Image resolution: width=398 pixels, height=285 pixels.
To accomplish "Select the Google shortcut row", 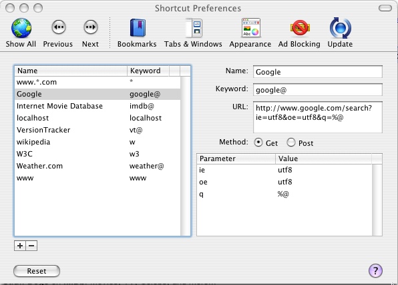I will tap(97, 94).
